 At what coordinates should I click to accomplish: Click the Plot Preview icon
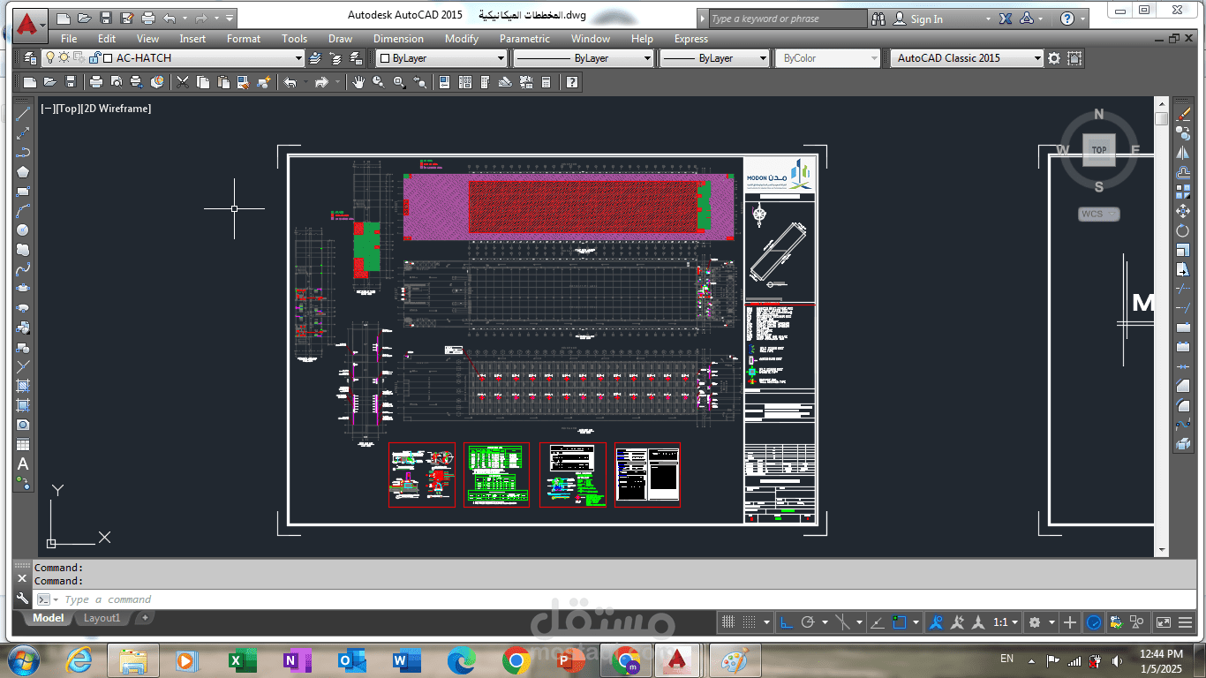tap(117, 82)
